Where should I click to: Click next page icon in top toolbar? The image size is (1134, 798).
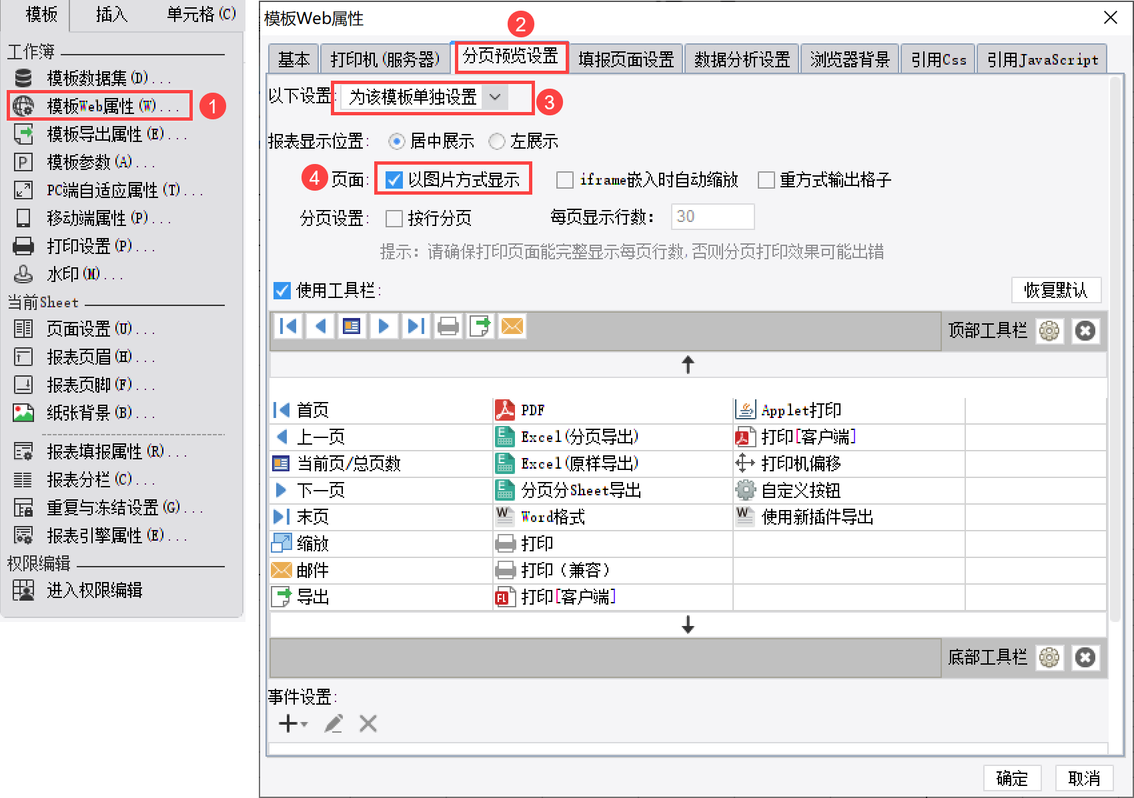click(384, 326)
